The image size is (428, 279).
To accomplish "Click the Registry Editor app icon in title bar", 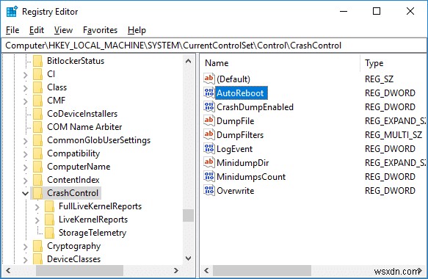I will click(12, 12).
